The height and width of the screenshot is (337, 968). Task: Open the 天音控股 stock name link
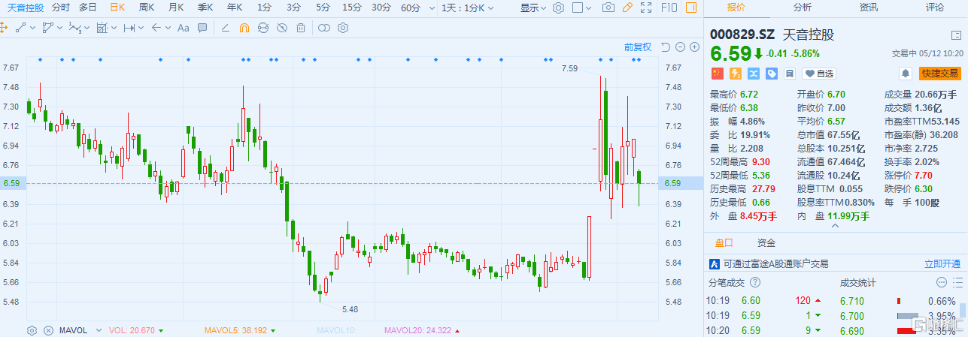coord(26,8)
